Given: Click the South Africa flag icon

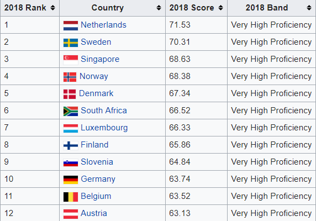Looking at the screenshot, I should [71, 111].
